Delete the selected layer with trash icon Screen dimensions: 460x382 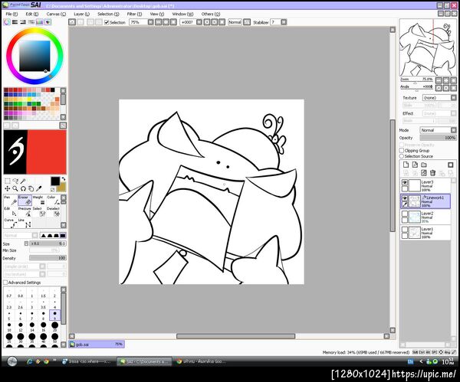(432, 173)
